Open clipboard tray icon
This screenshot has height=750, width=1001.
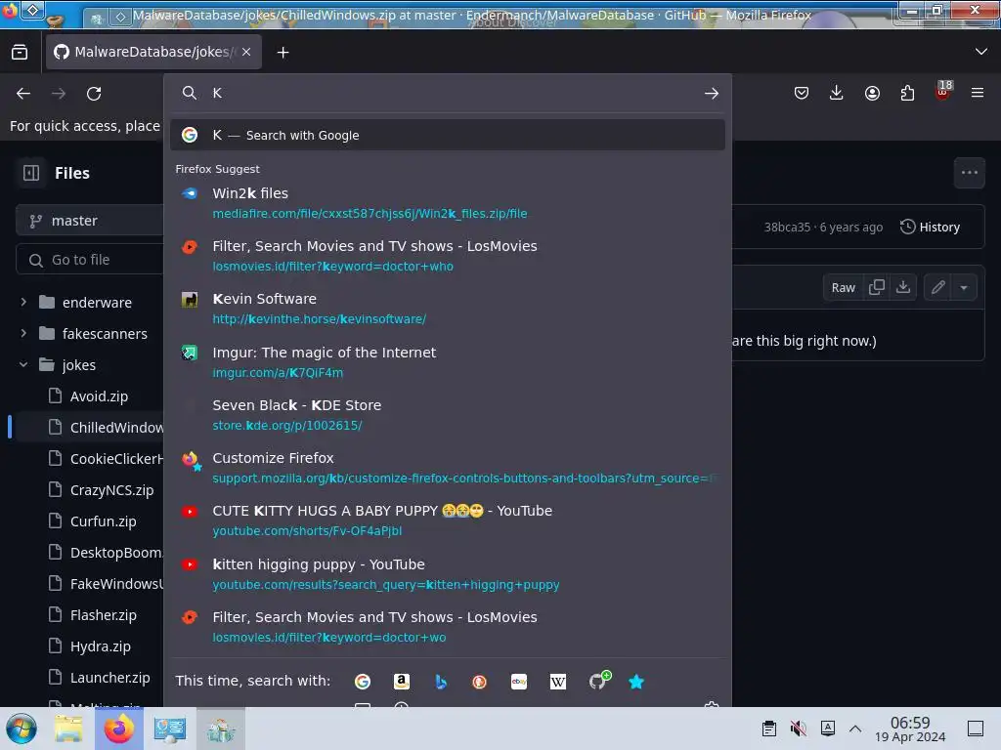click(769, 729)
